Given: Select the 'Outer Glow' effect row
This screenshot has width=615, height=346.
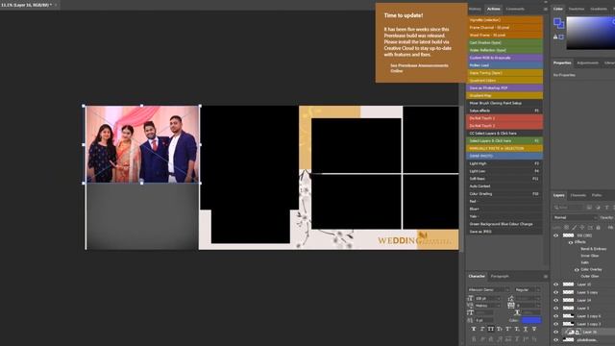Looking at the screenshot, I should pos(590,276).
